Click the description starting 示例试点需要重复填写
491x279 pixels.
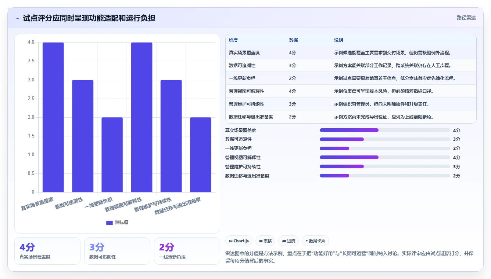(x=395, y=78)
